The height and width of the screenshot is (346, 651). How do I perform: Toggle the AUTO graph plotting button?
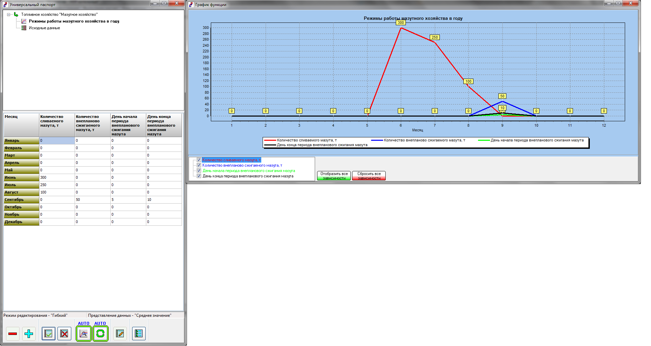pyautogui.click(x=83, y=334)
